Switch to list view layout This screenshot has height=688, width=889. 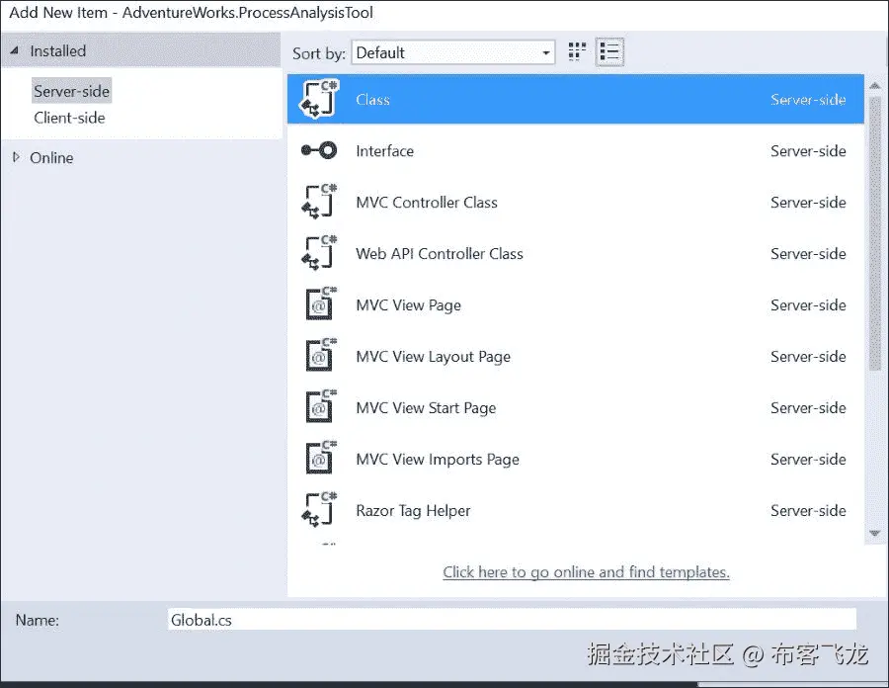tap(609, 51)
